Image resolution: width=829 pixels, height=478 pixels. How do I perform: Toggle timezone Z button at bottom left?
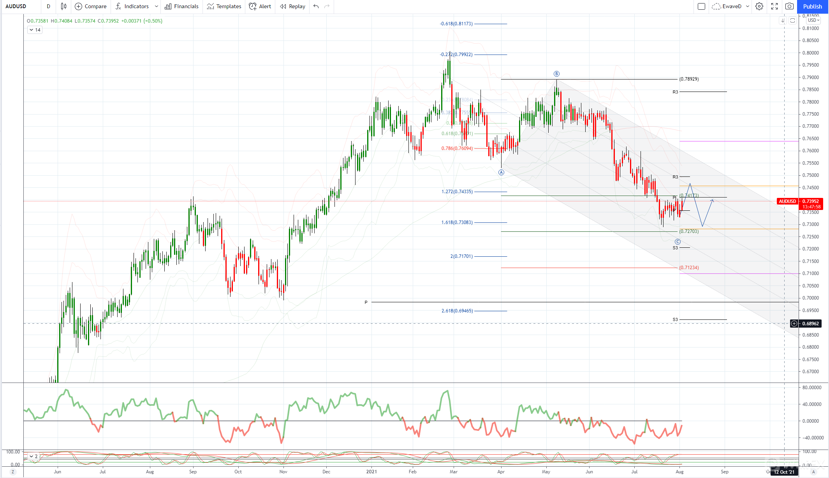coord(13,472)
